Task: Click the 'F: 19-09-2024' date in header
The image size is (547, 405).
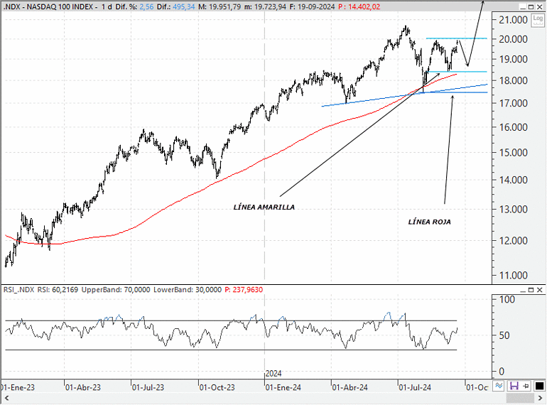Action: click(x=313, y=6)
